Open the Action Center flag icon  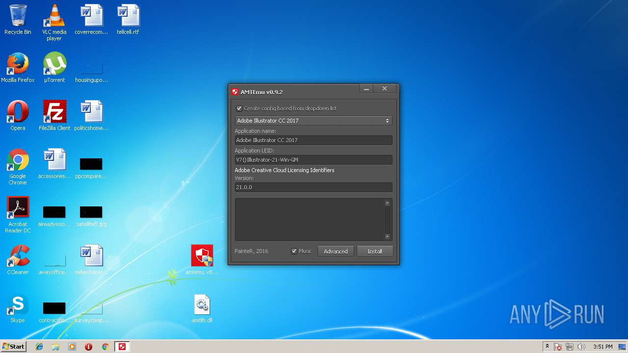click(x=558, y=347)
